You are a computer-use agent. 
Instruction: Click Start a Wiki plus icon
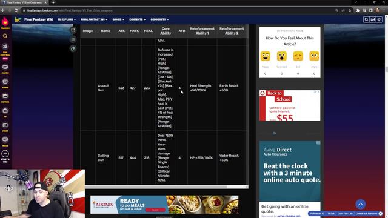tap(5, 154)
